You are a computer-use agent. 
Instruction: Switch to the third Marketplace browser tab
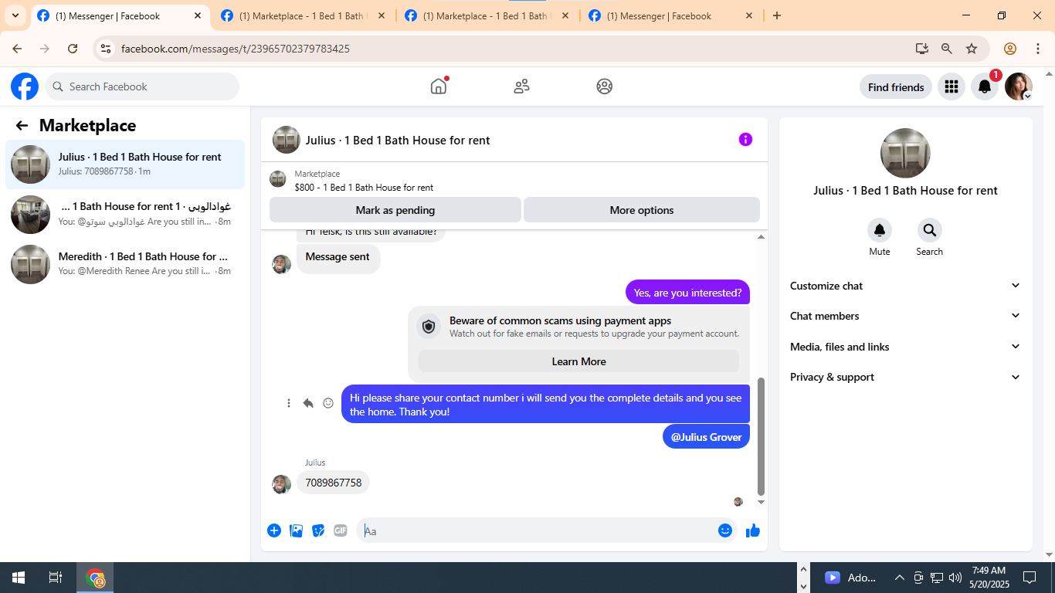tap(487, 15)
